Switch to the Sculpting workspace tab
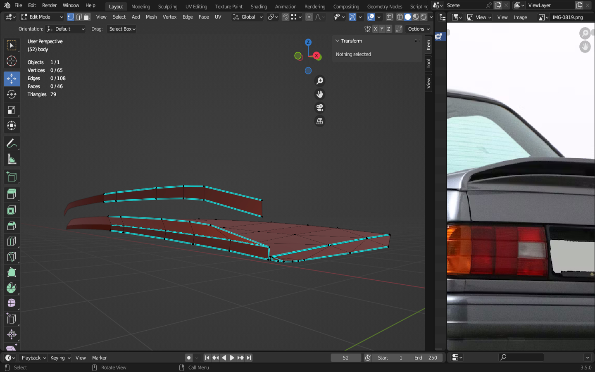Viewport: 595px width, 372px height. pos(167,7)
